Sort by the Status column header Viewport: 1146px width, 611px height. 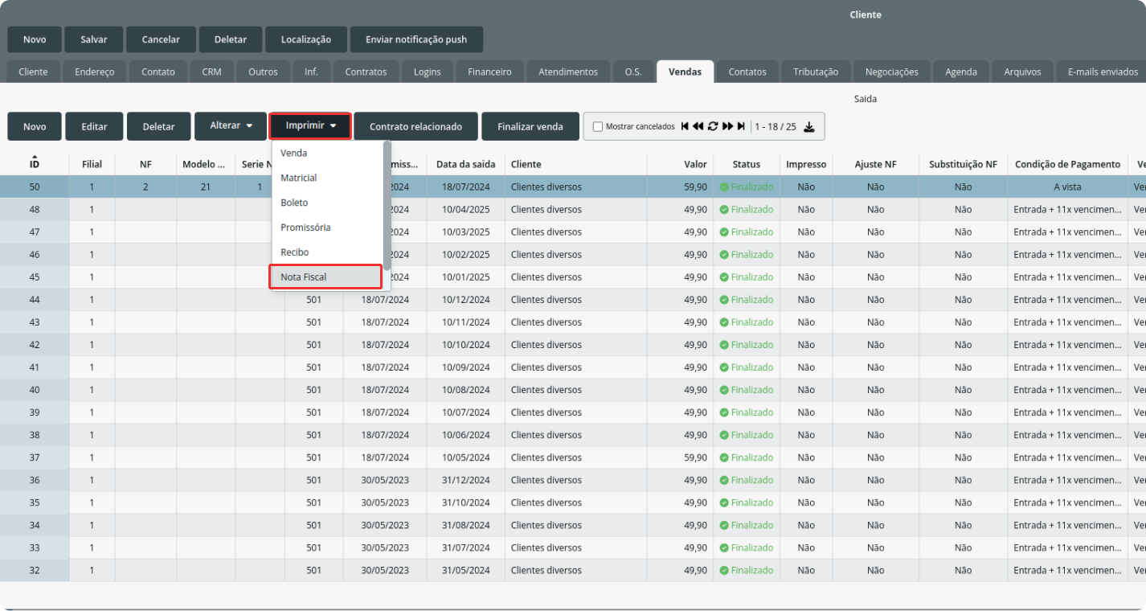pos(747,164)
